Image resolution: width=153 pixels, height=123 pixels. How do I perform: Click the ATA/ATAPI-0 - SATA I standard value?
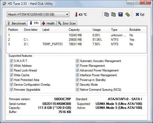[x=125, y=99]
